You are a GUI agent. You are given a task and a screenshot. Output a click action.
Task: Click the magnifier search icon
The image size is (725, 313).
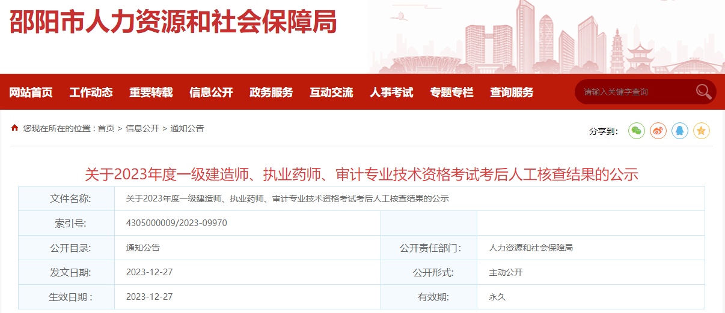coord(703,92)
